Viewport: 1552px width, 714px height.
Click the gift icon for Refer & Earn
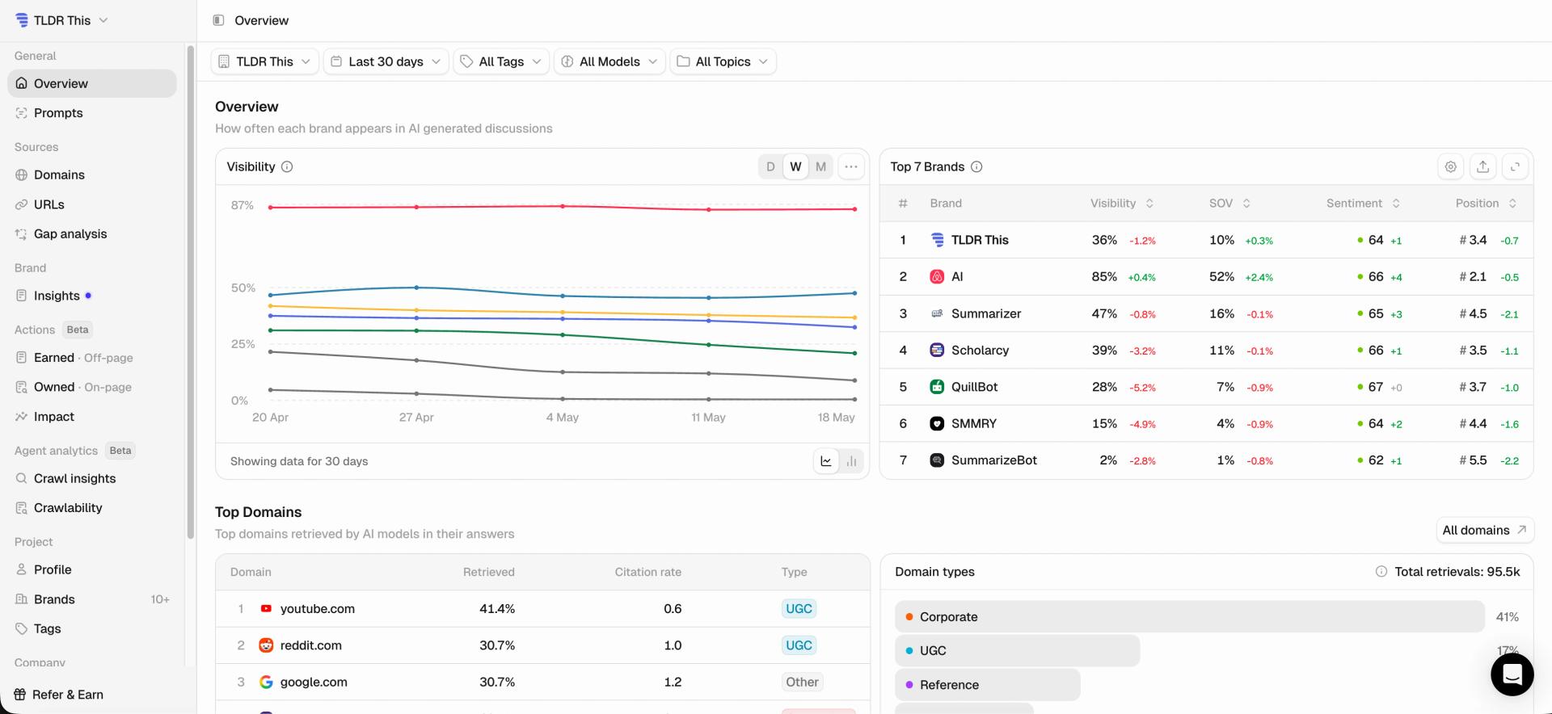[20, 695]
